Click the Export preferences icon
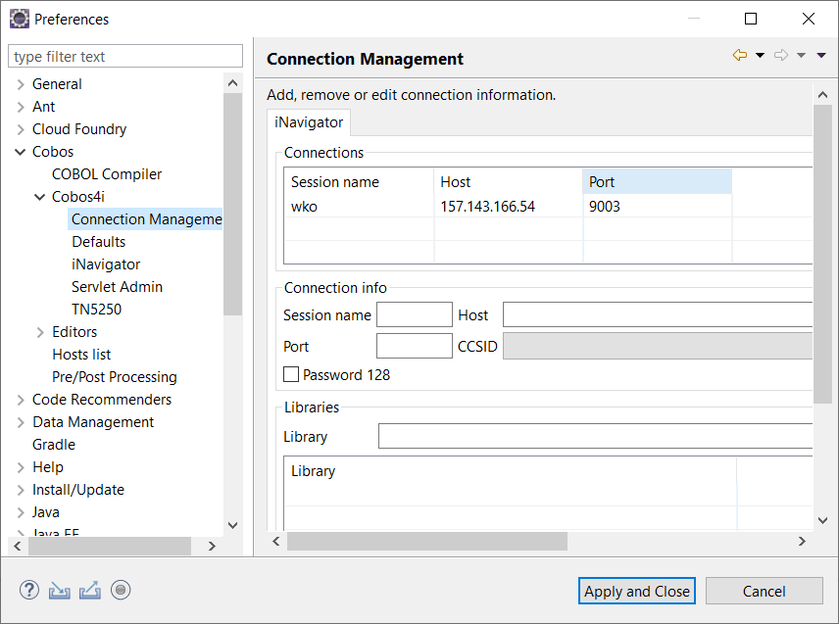The height and width of the screenshot is (624, 839). click(90, 591)
